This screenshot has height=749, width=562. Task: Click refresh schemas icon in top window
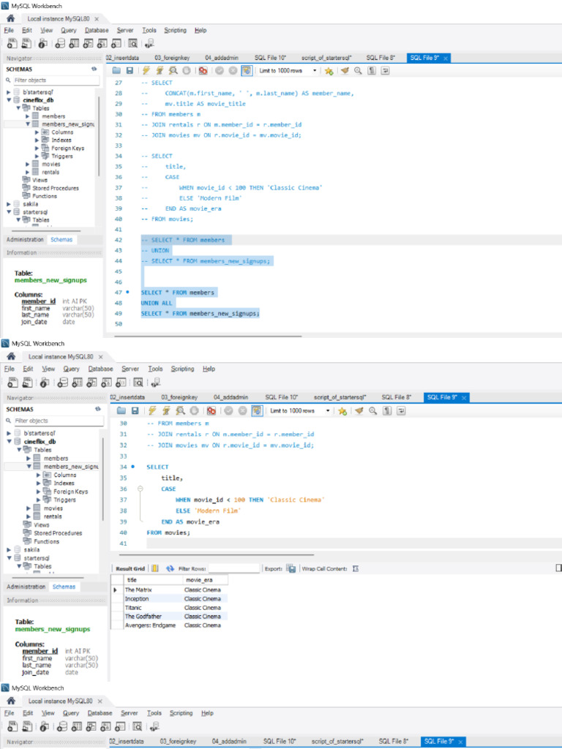[94, 69]
